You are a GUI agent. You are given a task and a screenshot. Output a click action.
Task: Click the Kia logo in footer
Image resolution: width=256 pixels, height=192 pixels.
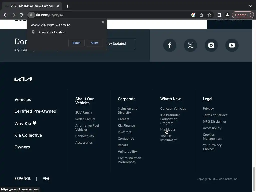pyautogui.click(x=23, y=79)
